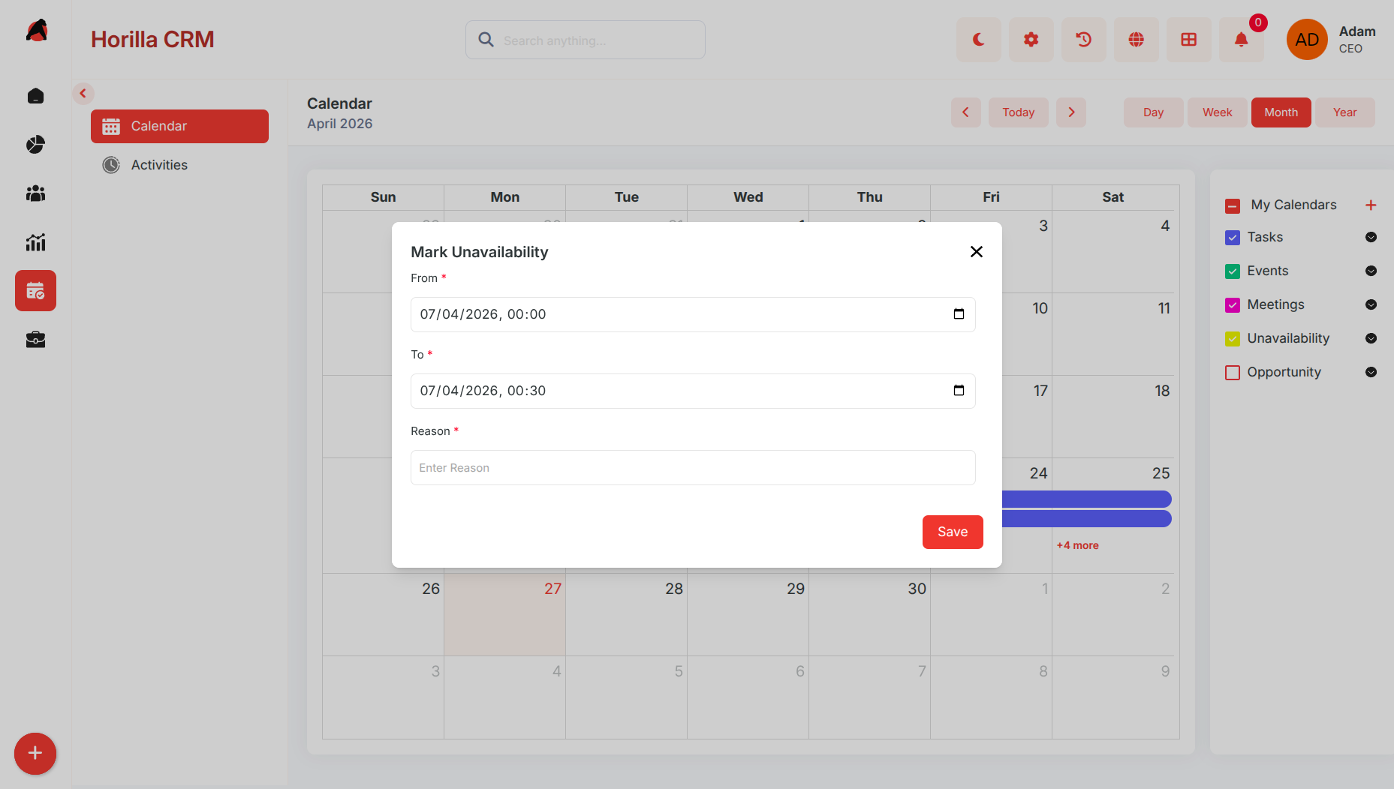Open the From date picker icon
This screenshot has width=1394, height=789.
(x=959, y=314)
